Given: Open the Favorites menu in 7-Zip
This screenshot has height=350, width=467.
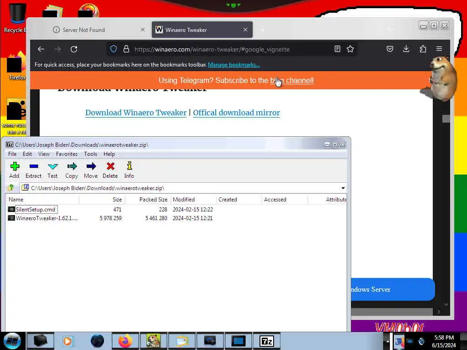Looking at the screenshot, I should point(67,154).
